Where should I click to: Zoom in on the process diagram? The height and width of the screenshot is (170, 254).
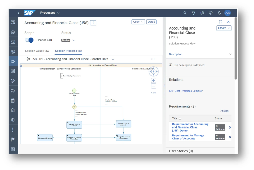coord(153,80)
